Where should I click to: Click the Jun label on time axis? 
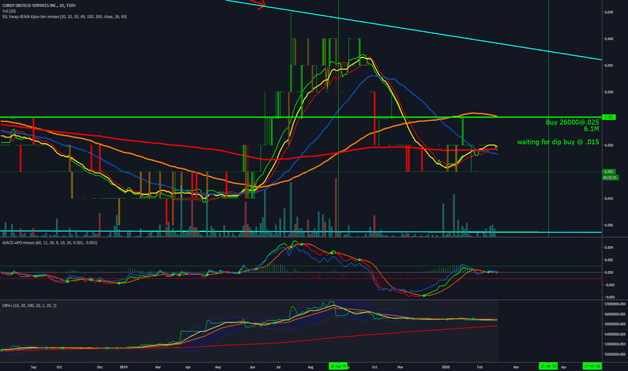tap(252, 367)
